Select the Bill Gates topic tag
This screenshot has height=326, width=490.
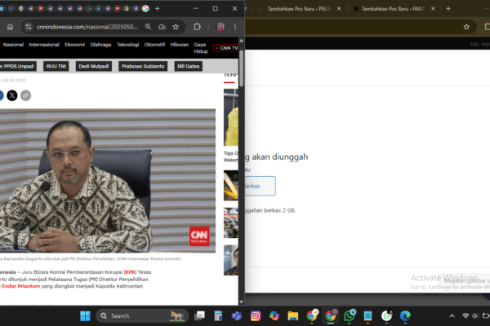point(189,66)
